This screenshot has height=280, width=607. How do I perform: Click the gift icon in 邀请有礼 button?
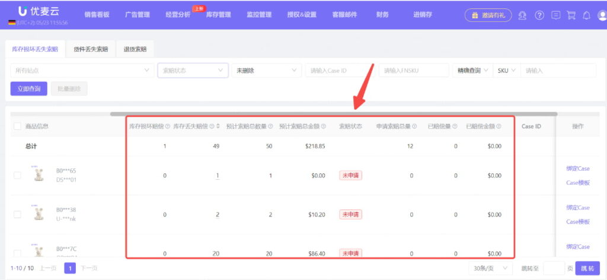pyautogui.click(x=475, y=15)
